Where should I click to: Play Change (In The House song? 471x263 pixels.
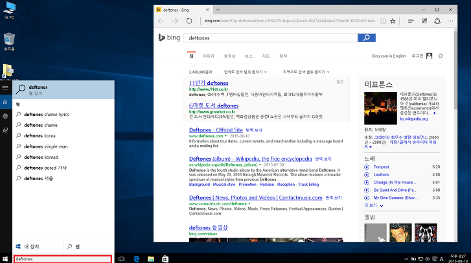click(x=367, y=183)
